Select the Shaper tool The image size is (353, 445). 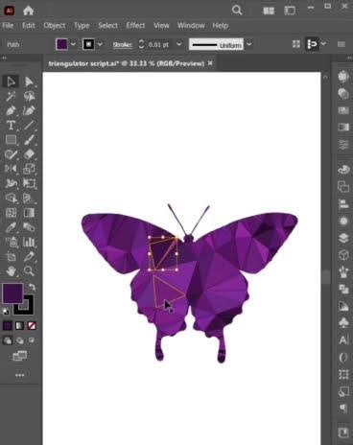tap(11, 154)
